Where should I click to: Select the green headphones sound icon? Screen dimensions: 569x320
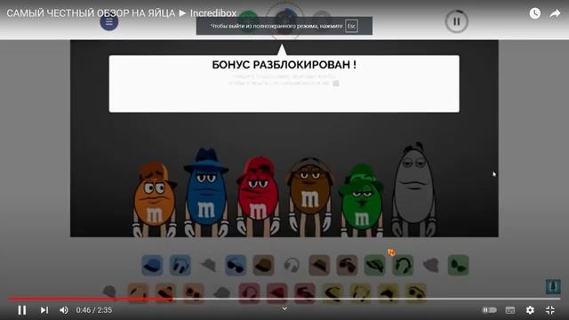point(403,266)
